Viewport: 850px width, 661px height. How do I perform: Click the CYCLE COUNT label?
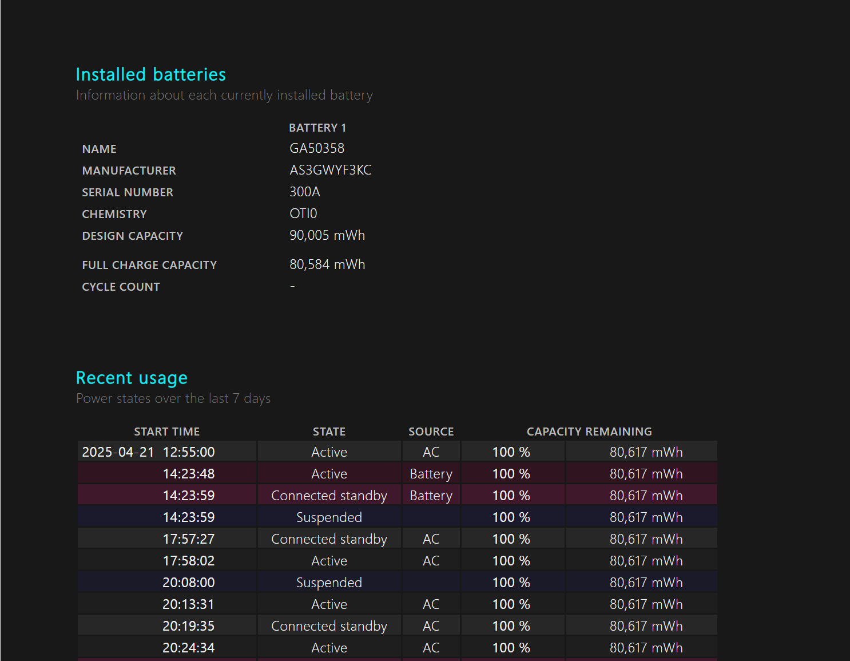[121, 287]
